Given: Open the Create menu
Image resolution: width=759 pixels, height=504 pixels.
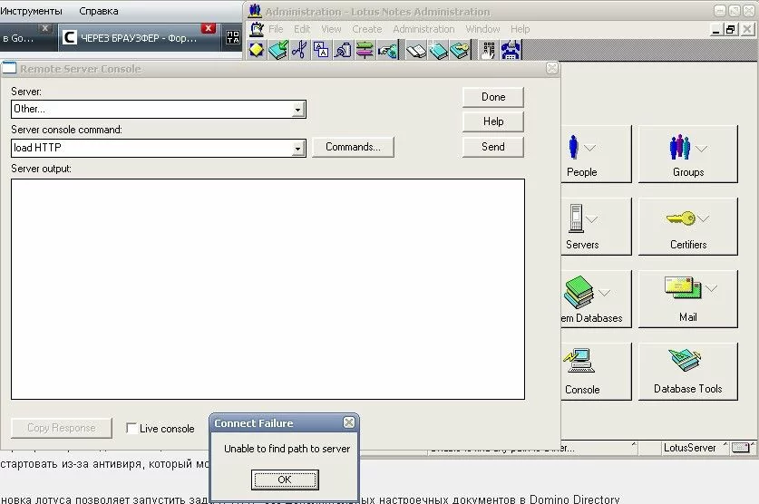Looking at the screenshot, I should pos(366,29).
